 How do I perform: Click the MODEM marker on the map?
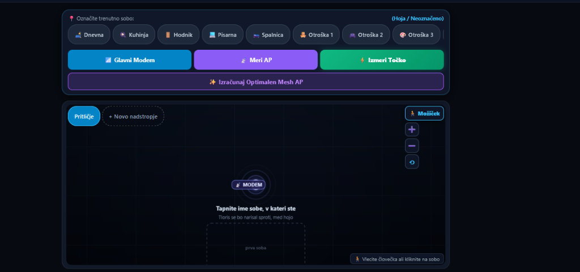[x=249, y=185]
